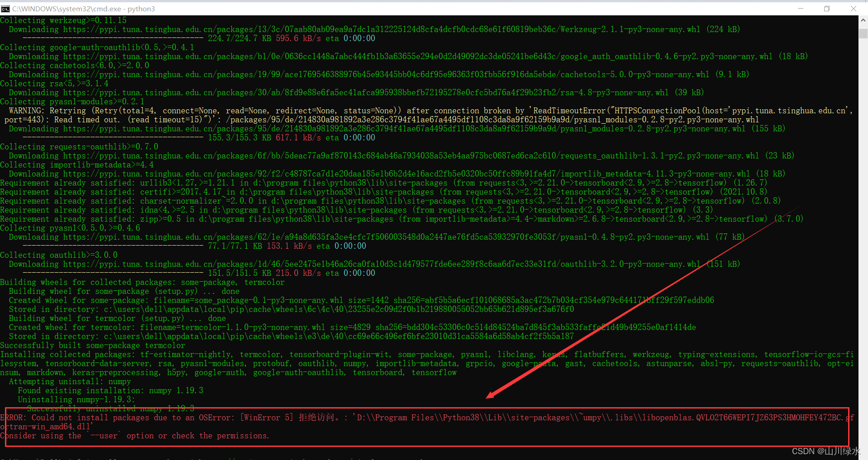Click the scrollbar up arrow
Screen dimensions: 868x460
[863, 20]
